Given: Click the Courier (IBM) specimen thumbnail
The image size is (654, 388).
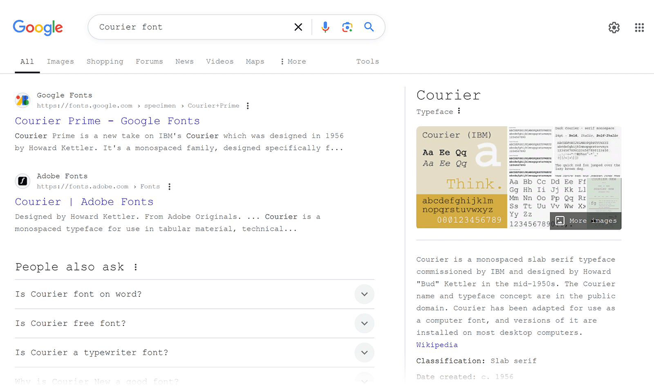Looking at the screenshot, I should click(x=461, y=176).
